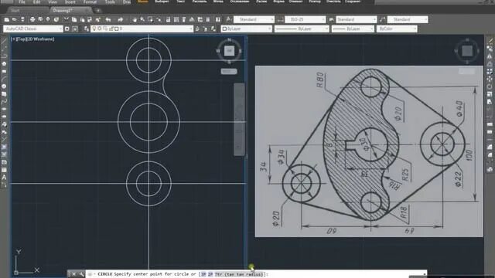Image resolution: width=495 pixels, height=278 pixels.
Task: Toggle the layer on/off light bulb
Action: click(x=94, y=29)
